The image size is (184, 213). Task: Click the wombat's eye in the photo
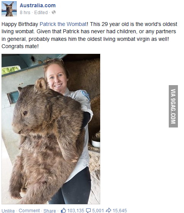coord(25,113)
